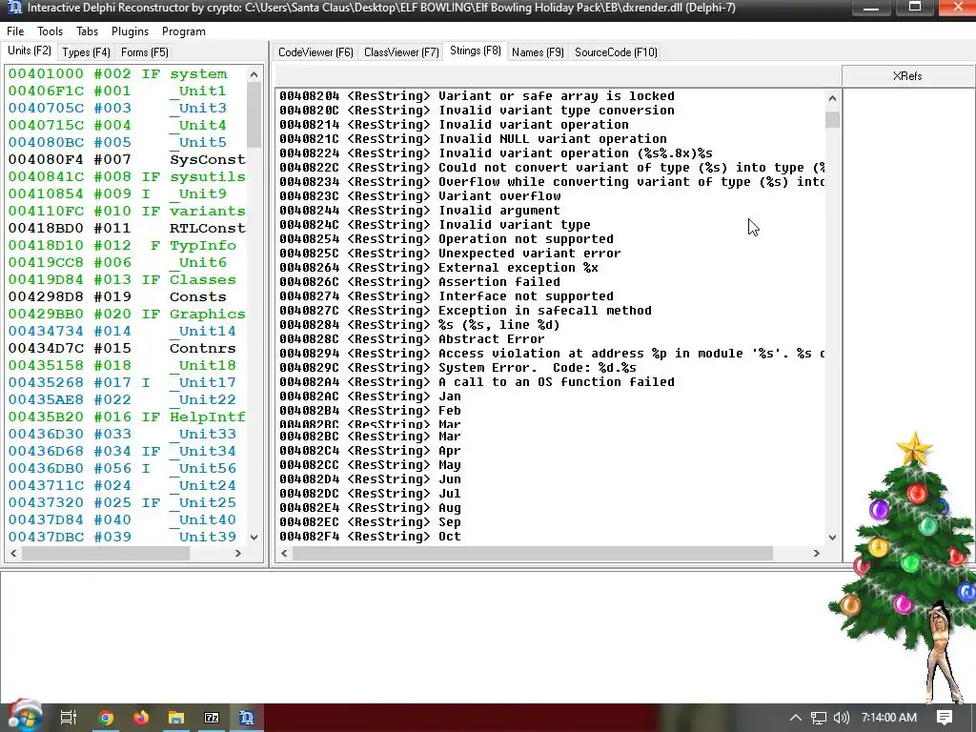Select the Classes unit row

coord(127,279)
